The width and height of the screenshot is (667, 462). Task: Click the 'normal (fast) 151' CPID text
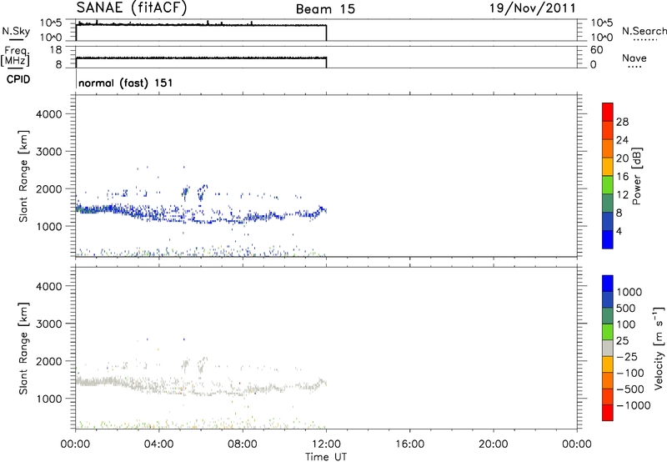[x=126, y=83]
